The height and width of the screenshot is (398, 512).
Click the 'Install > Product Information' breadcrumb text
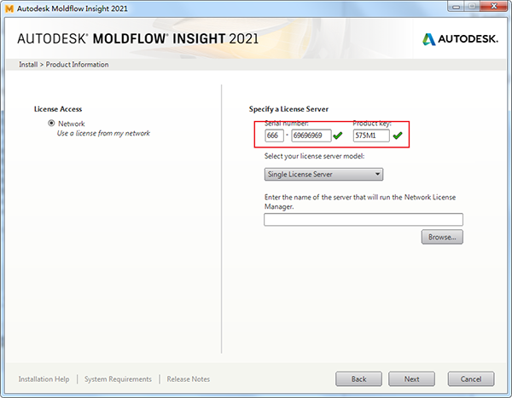[64, 65]
